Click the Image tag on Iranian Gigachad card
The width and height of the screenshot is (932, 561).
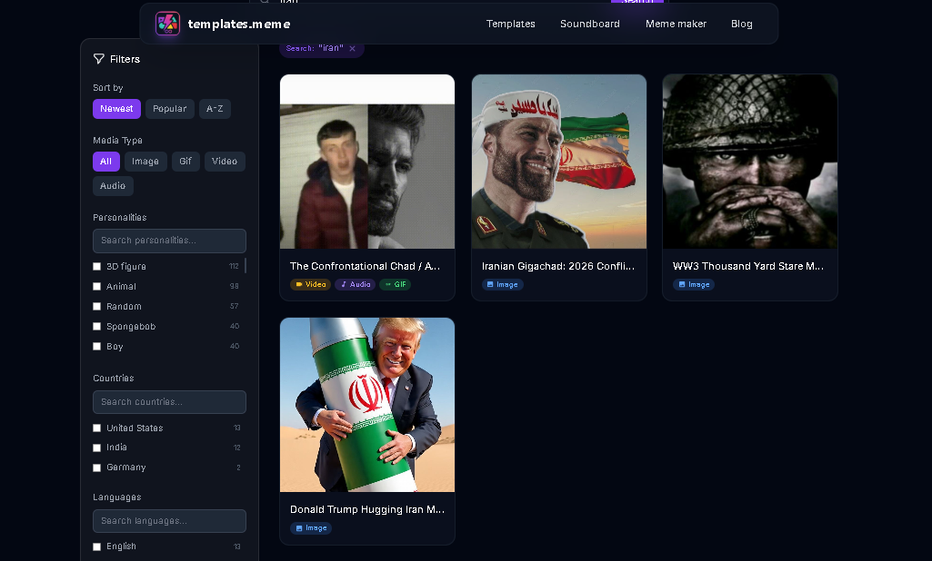(502, 285)
